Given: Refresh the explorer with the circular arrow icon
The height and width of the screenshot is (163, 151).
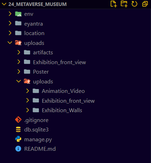Looking at the screenshot, I should [134, 4].
